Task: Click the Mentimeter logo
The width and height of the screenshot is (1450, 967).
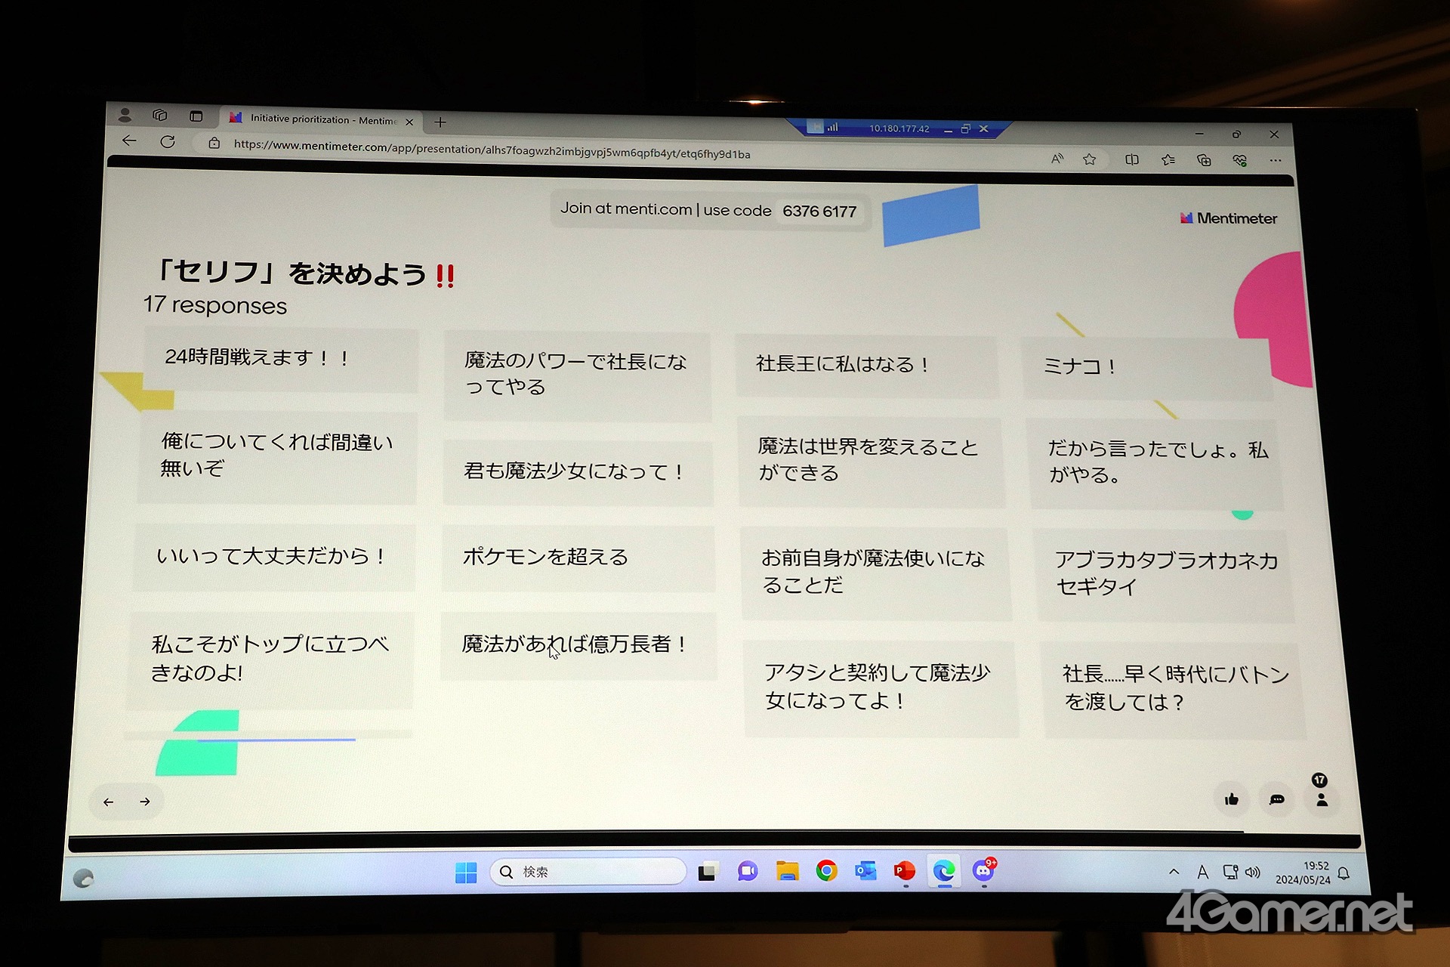Action: pos(1229,218)
